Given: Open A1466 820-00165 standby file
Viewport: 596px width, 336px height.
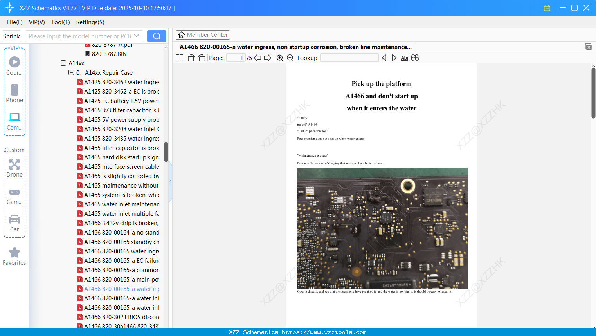Looking at the screenshot, I should click(121, 242).
